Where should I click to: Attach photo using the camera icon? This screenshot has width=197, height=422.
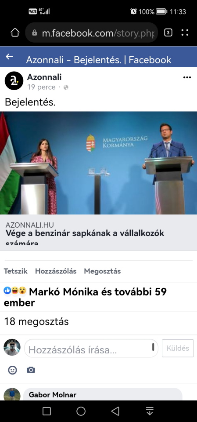[x=31, y=370]
